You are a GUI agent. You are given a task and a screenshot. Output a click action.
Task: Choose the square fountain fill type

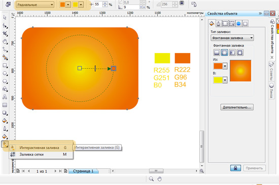point(240,53)
